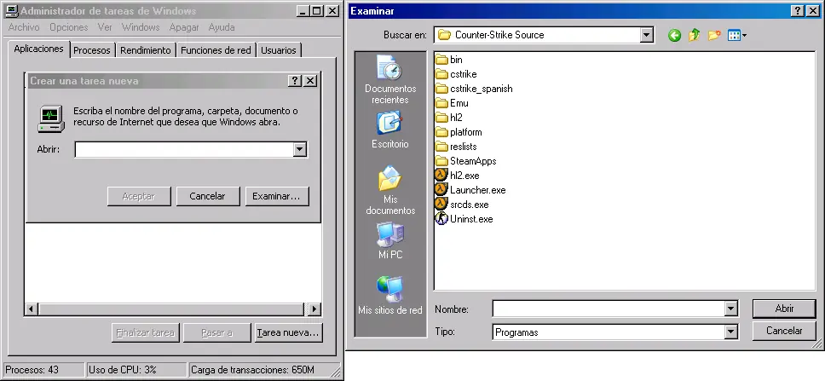
Task: Select the cstrike folder
Action: 456,74
